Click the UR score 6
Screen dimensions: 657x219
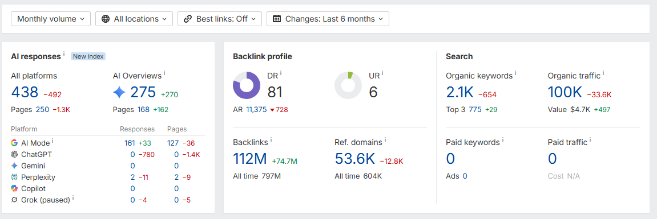click(x=373, y=92)
